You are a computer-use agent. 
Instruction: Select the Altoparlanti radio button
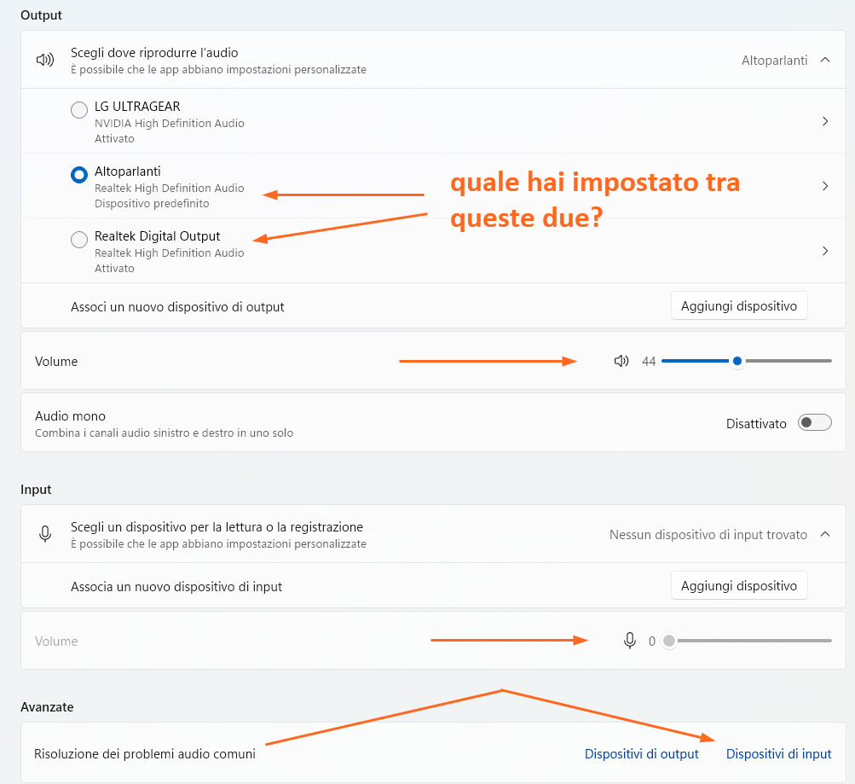[x=79, y=175]
